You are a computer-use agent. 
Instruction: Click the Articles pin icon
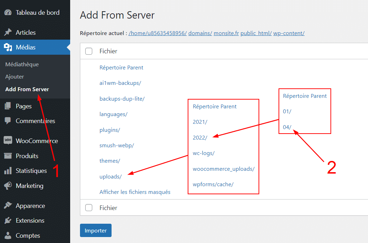8,33
